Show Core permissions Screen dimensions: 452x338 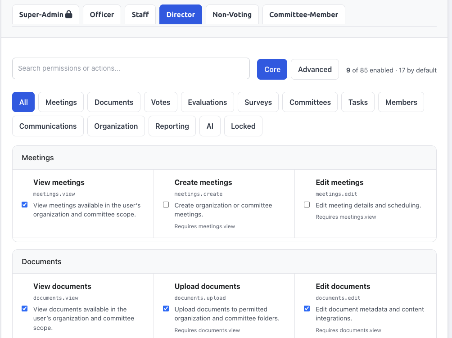click(x=272, y=69)
